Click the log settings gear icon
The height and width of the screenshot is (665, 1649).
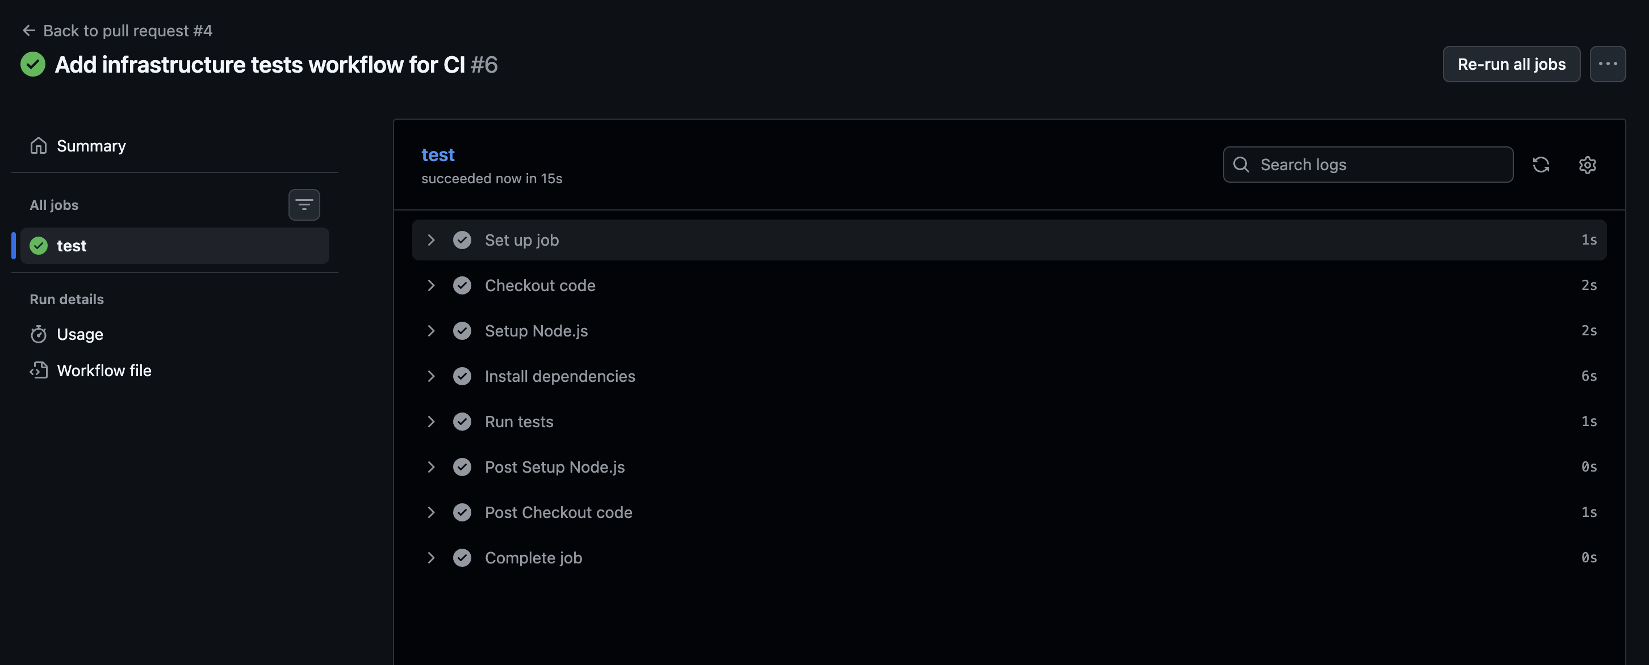tap(1587, 165)
